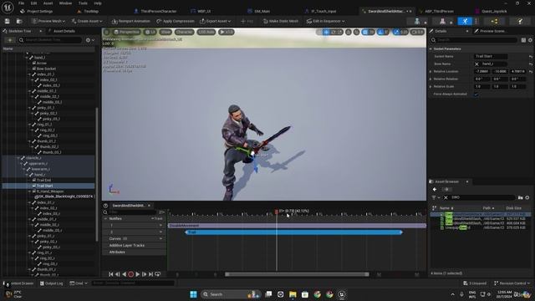This screenshot has width=535, height=301.
Task: Click the red timeline playhead marker
Action: (x=277, y=212)
